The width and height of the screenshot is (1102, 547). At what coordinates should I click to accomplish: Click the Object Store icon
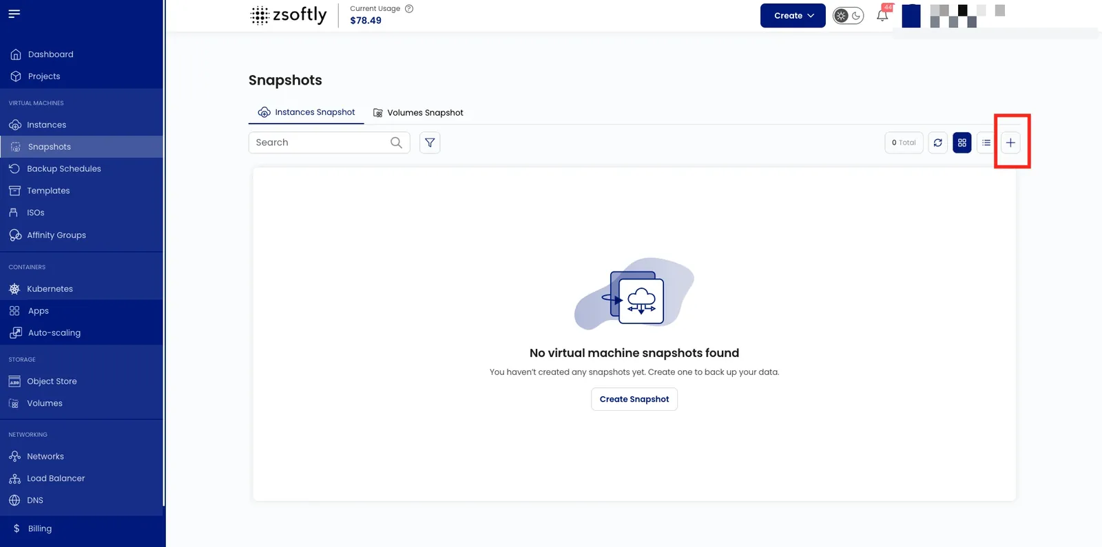[14, 381]
